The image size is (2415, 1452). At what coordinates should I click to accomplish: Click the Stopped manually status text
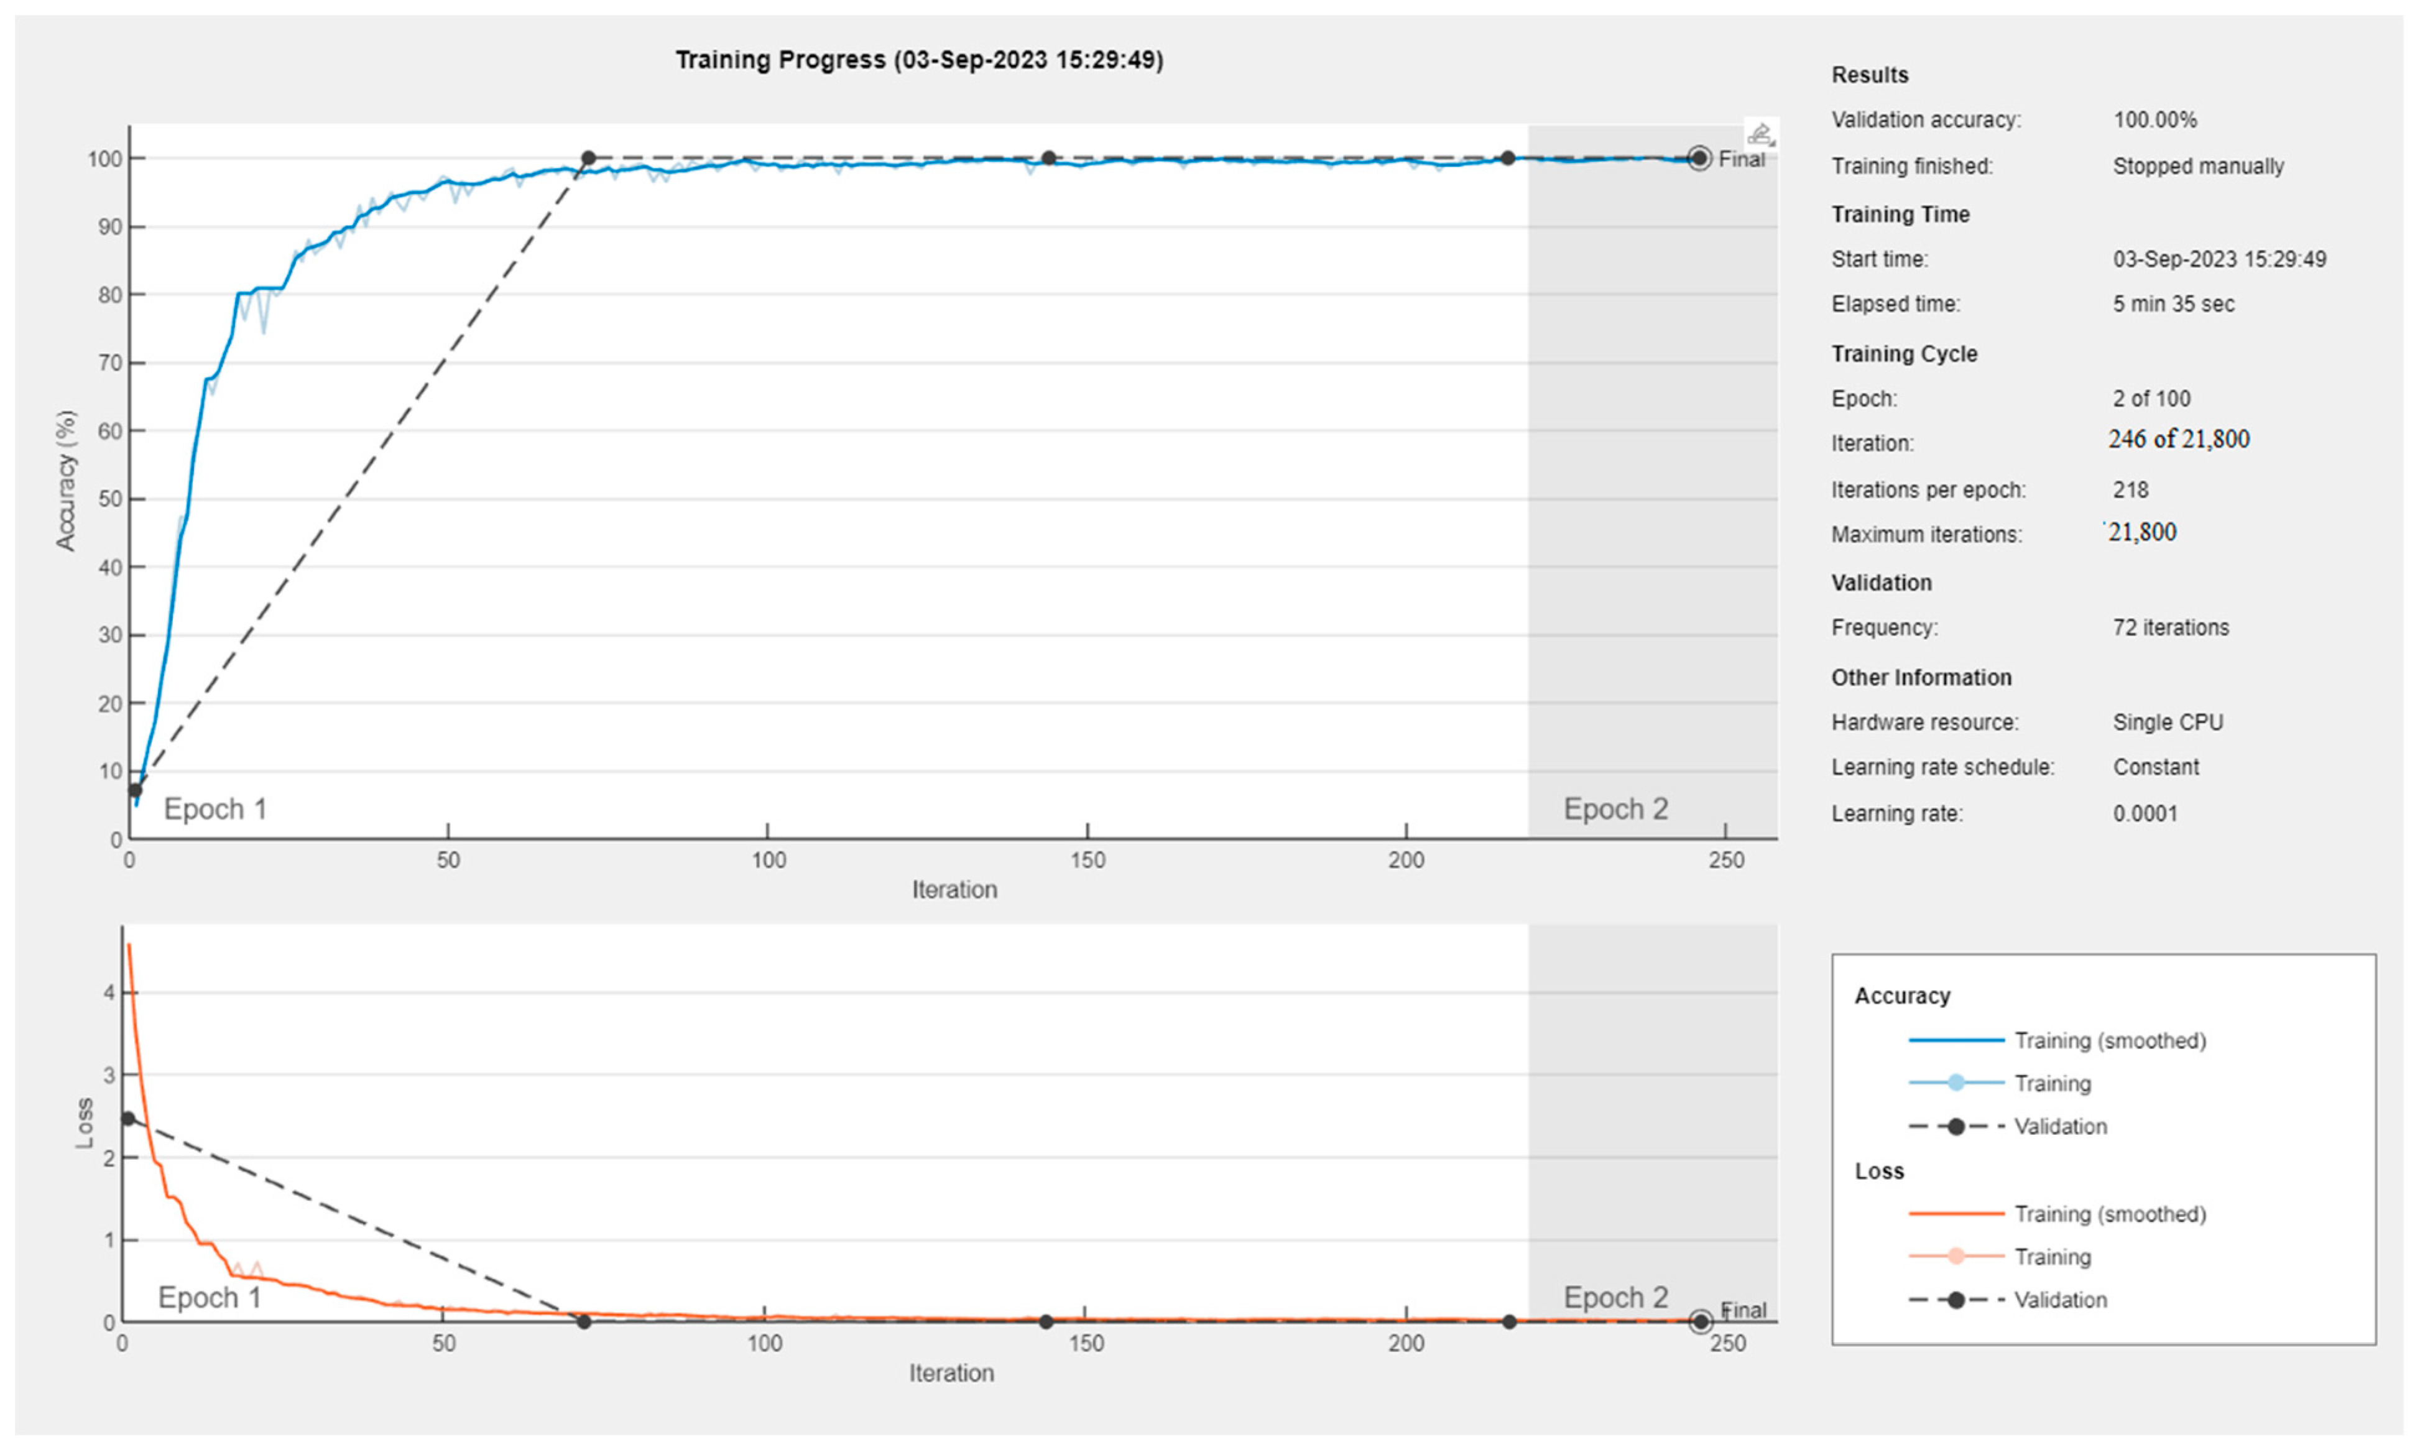tap(2197, 166)
